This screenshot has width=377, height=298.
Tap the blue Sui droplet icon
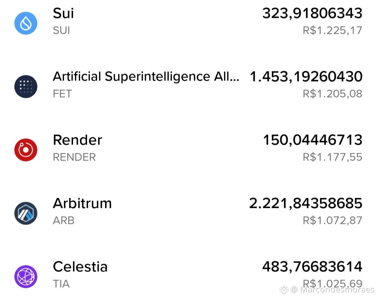(x=26, y=23)
